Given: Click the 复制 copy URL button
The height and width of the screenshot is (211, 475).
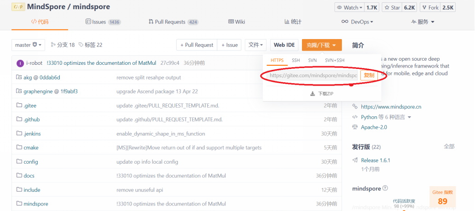Looking at the screenshot, I should click(x=369, y=75).
